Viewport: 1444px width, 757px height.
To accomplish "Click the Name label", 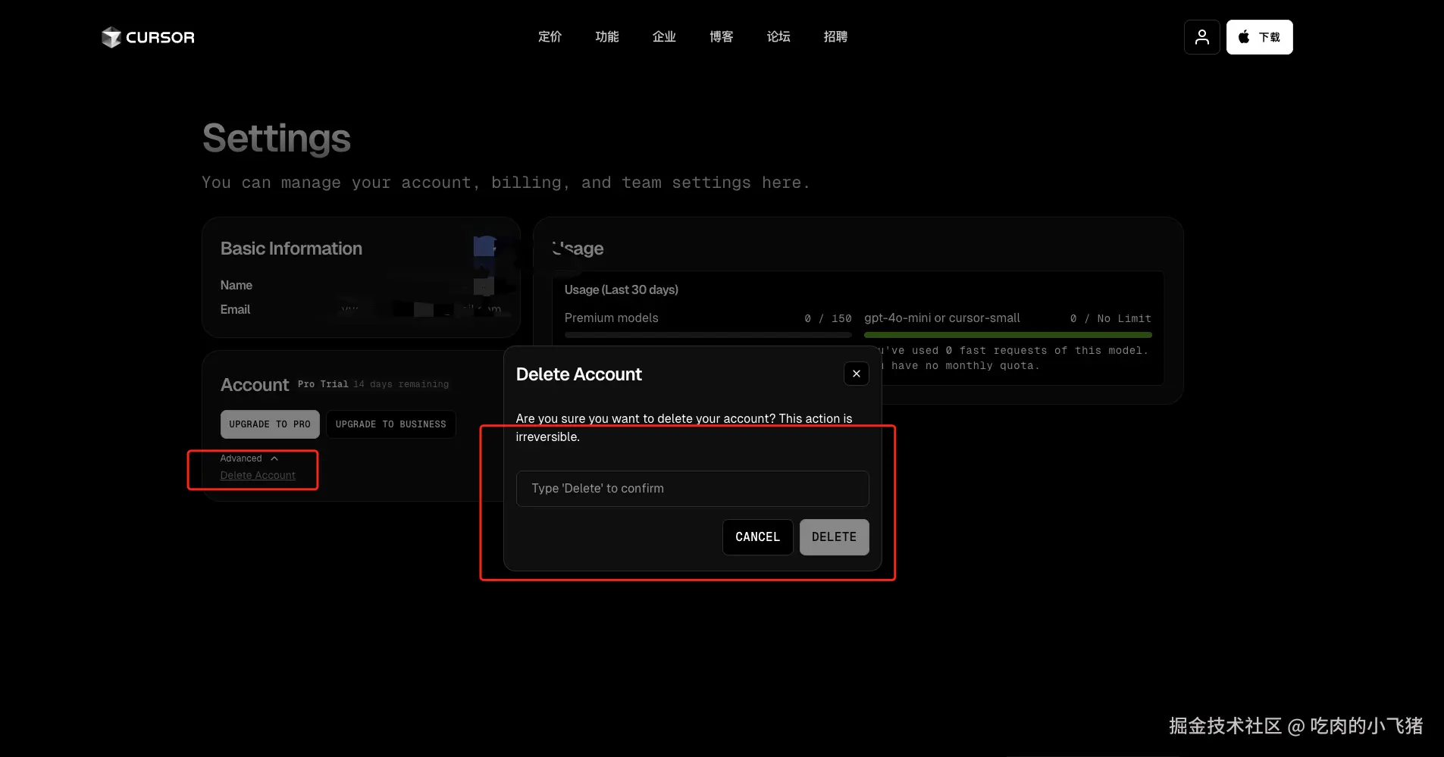I will (x=236, y=285).
